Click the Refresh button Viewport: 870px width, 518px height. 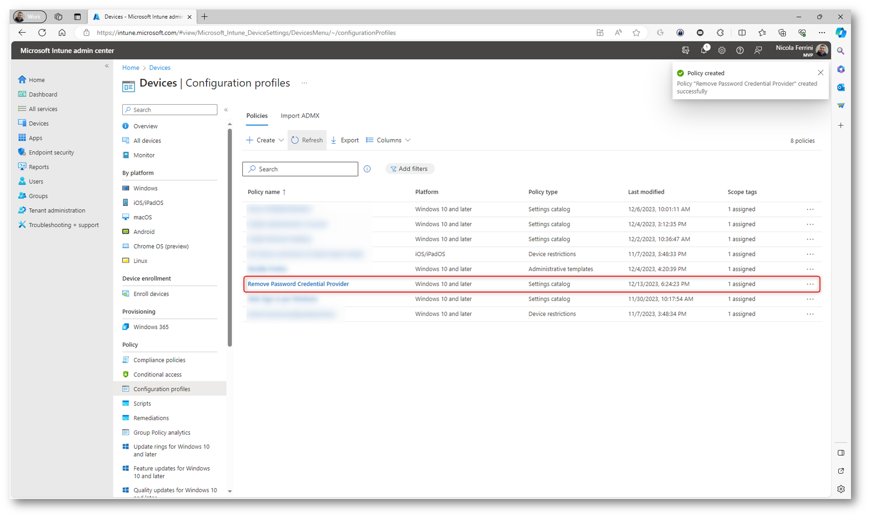click(x=307, y=140)
